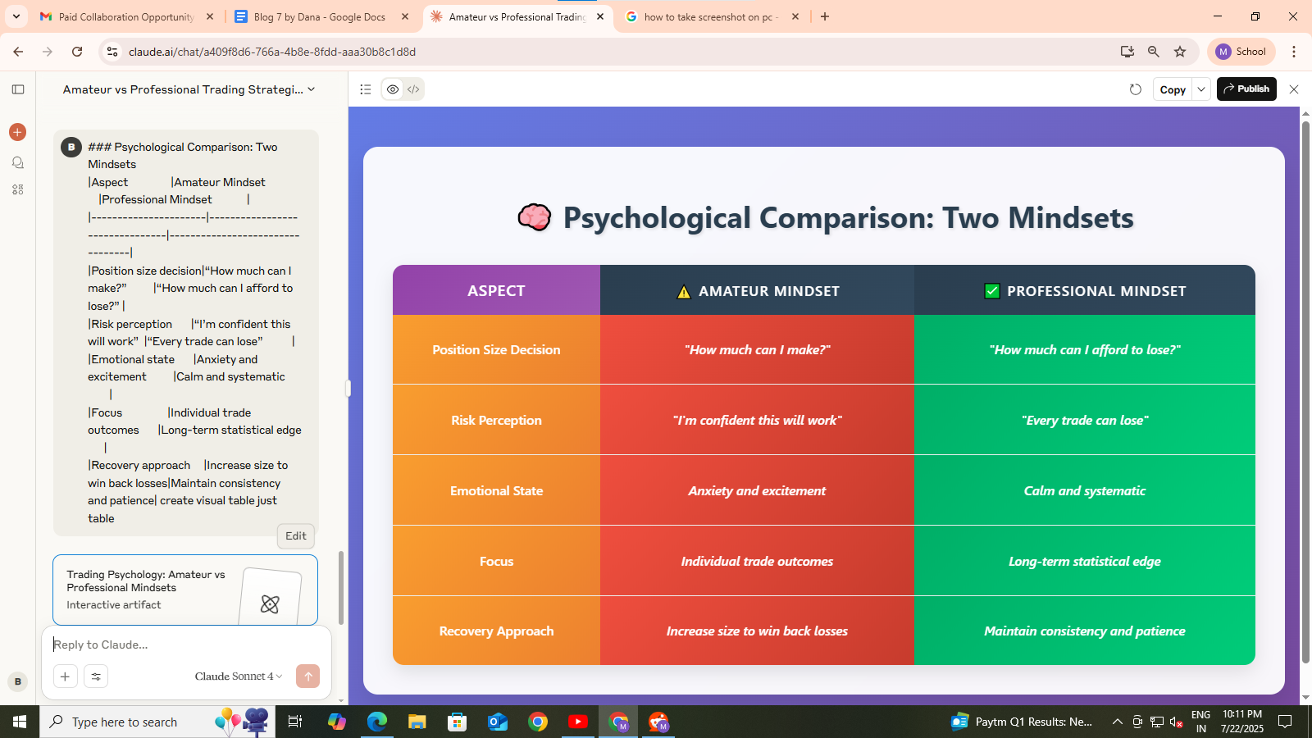
Task: Toggle the sidebar panel icon
Action: [x=18, y=89]
